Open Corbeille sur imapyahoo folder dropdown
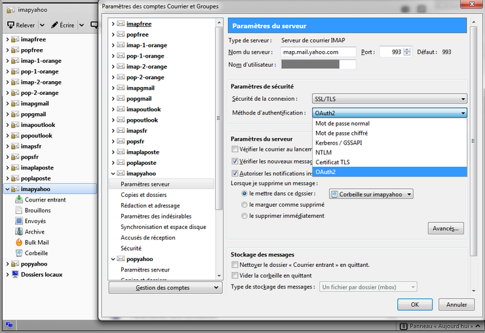 click(x=371, y=194)
